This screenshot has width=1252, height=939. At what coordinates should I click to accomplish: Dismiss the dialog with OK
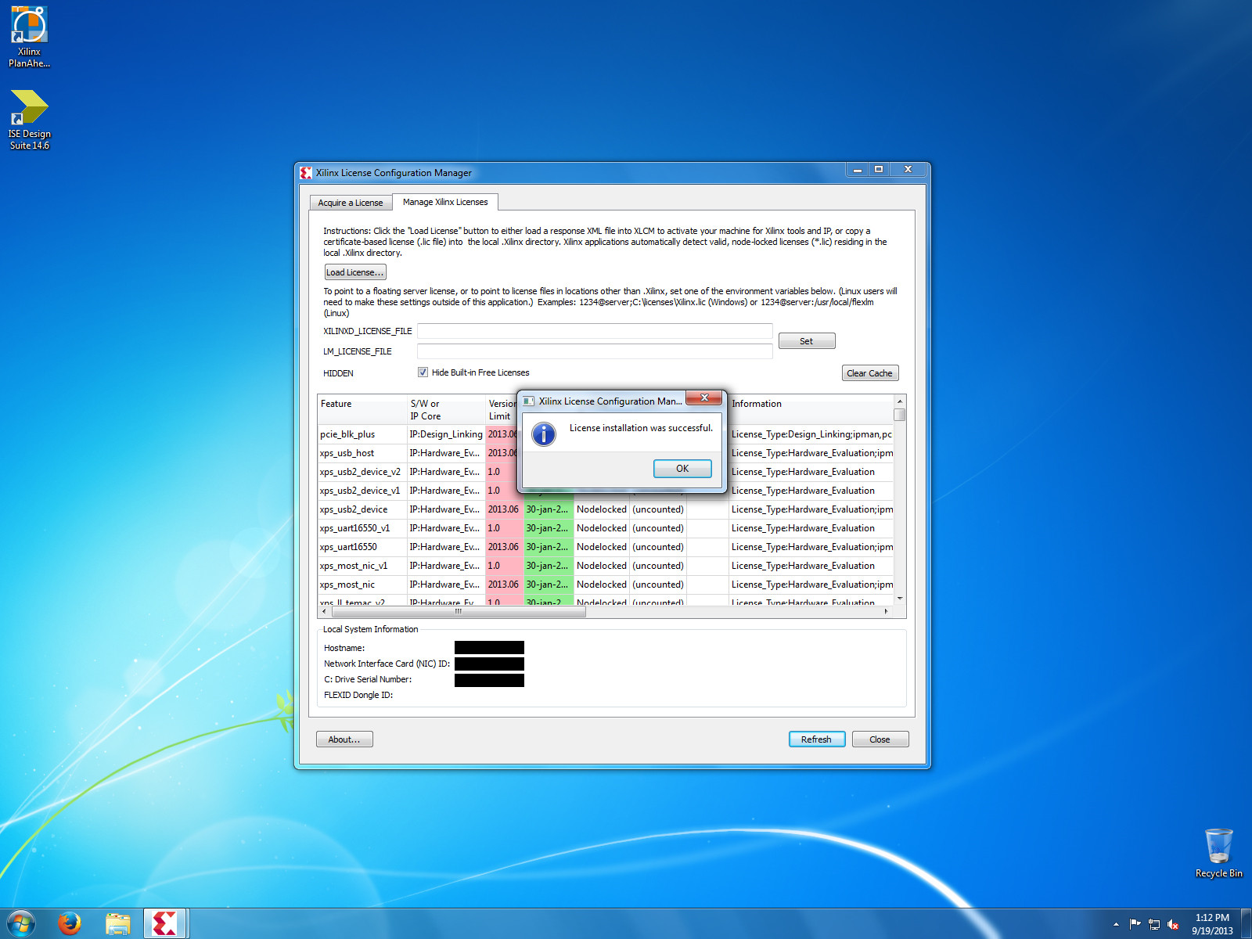point(682,468)
